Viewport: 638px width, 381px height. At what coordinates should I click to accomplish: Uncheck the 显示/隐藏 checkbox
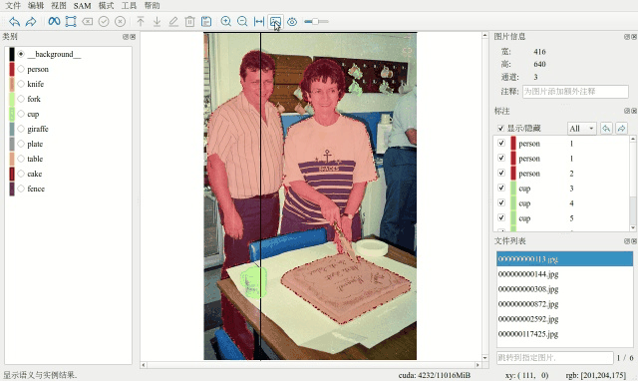click(500, 129)
